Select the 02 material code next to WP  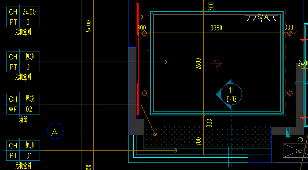pos(29,109)
